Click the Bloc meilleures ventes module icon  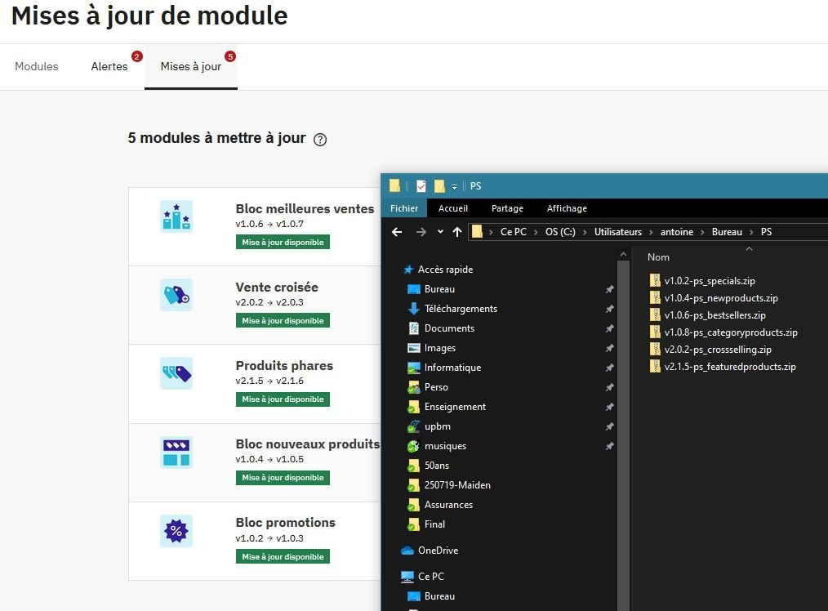[x=176, y=216]
